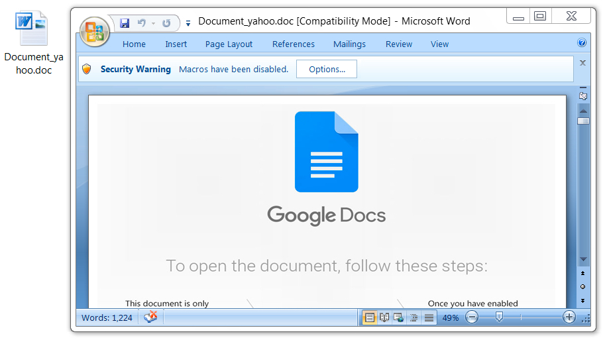Viewport: 605px width, 340px height.
Task: Jump to previous page with double arrow
Action: tap(582, 273)
